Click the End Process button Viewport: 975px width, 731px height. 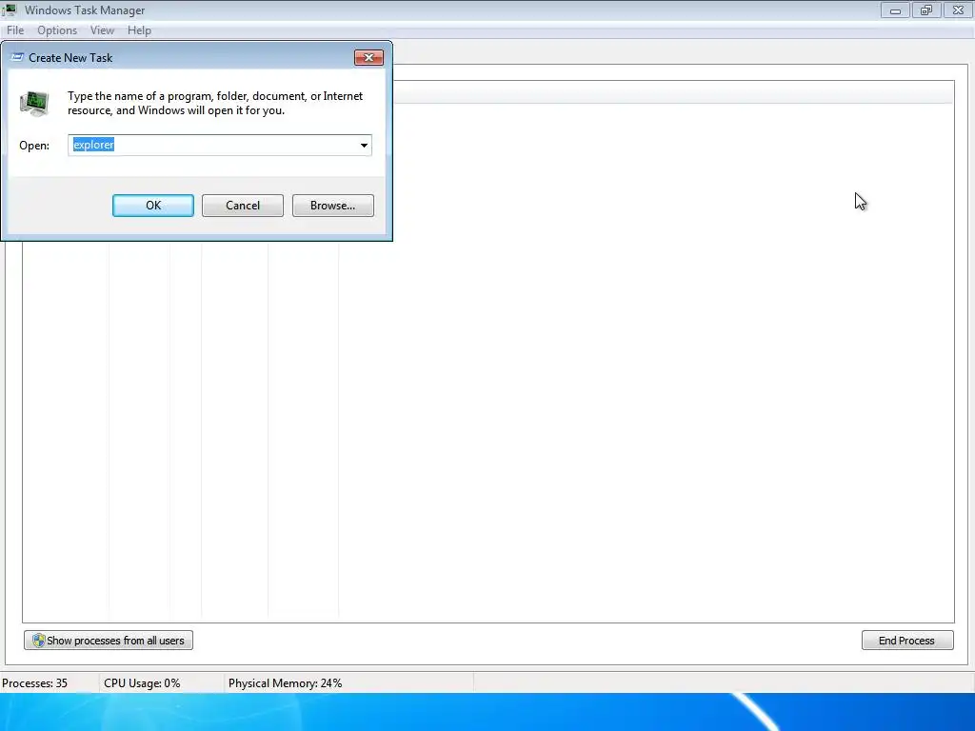(x=907, y=641)
